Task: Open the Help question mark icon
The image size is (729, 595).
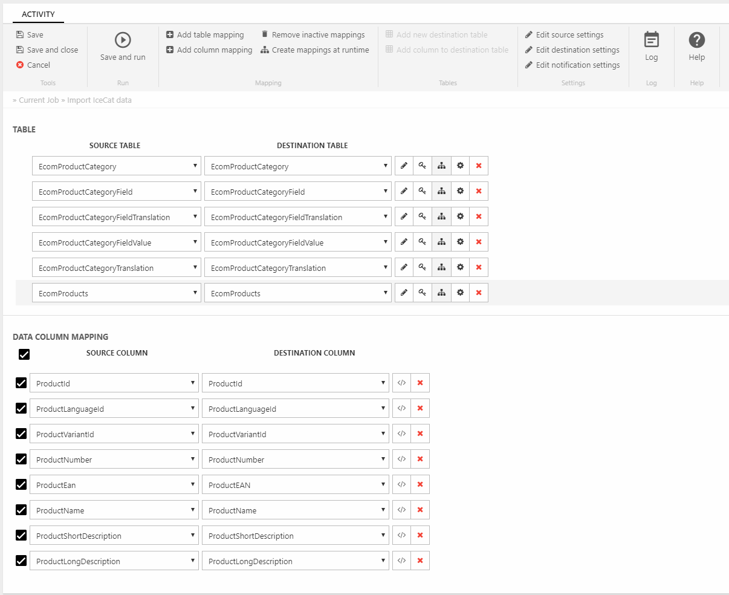Action: coord(696,40)
